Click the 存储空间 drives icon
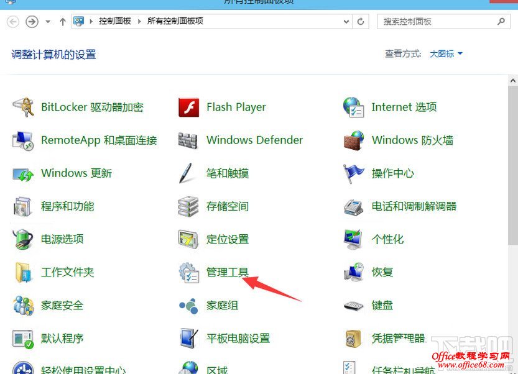Viewport: 518px width, 374px height. (x=188, y=207)
